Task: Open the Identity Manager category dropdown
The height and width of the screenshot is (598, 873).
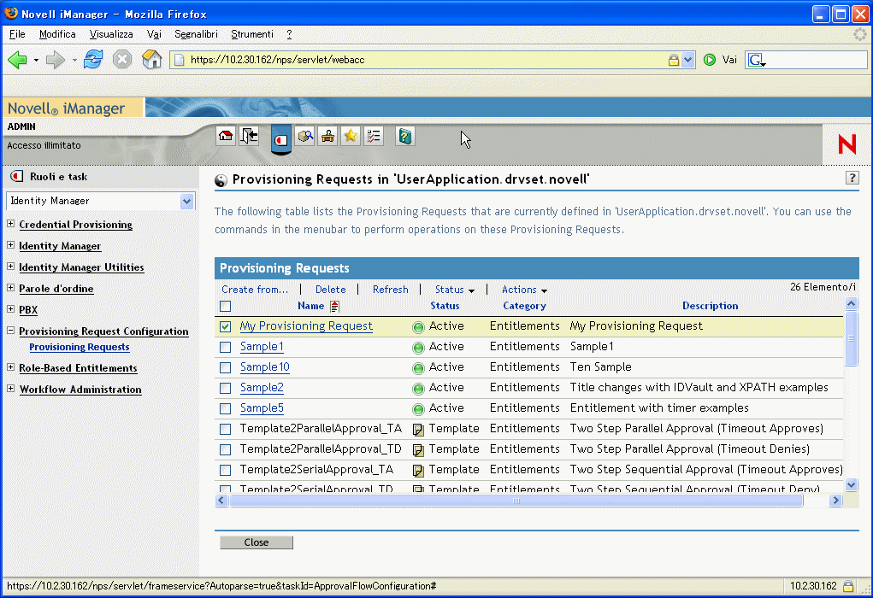Action: 187,201
